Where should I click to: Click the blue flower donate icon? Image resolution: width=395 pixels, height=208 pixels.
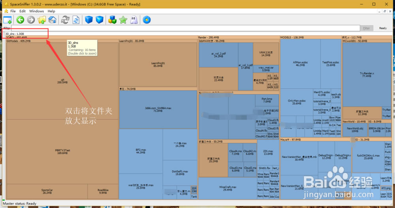(x=147, y=20)
